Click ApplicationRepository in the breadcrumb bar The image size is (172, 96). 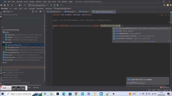point(63,9)
